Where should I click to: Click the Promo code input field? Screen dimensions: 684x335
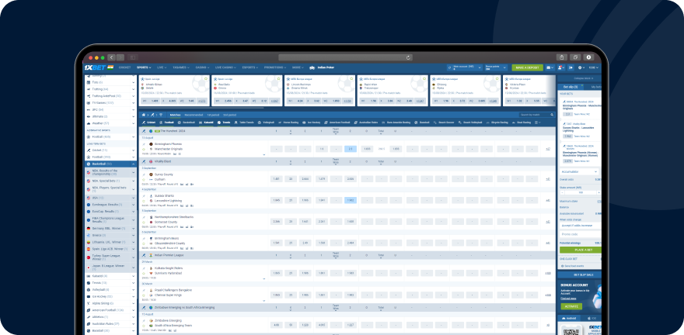(580, 234)
